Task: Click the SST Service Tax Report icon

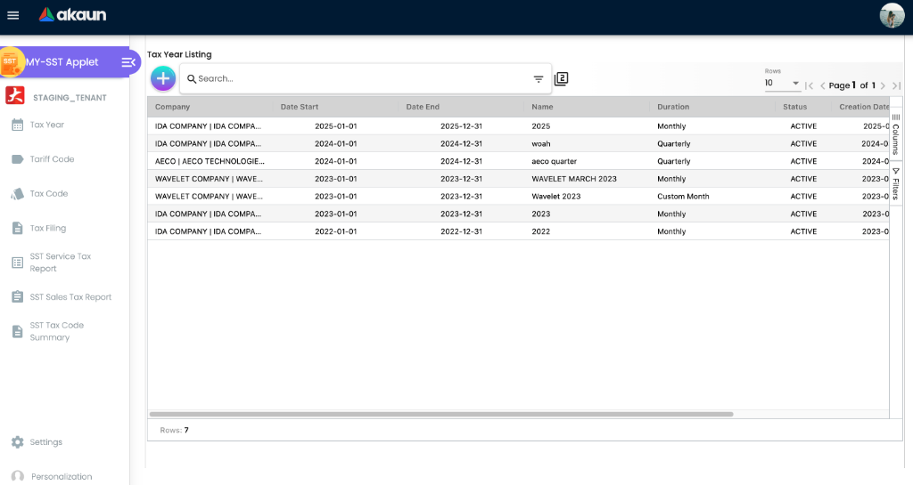Action: tap(18, 263)
